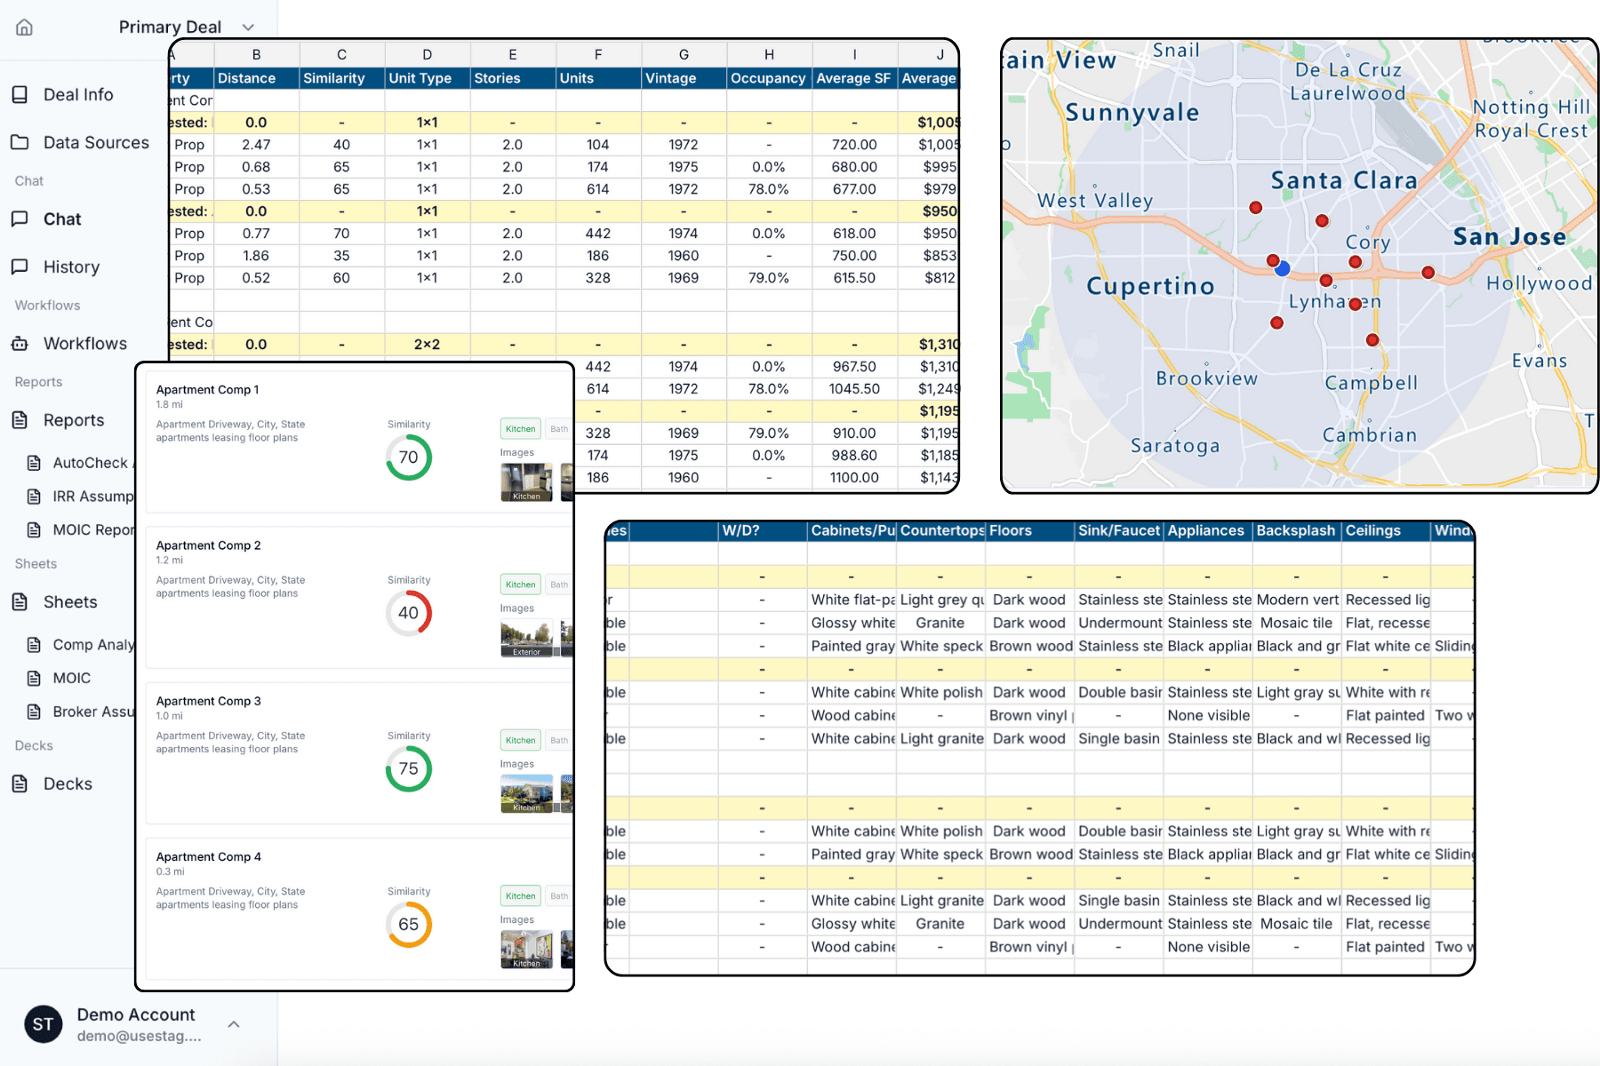Open the Sheets sidebar icon
Image resolution: width=1600 pixels, height=1066 pixels.
(x=20, y=601)
